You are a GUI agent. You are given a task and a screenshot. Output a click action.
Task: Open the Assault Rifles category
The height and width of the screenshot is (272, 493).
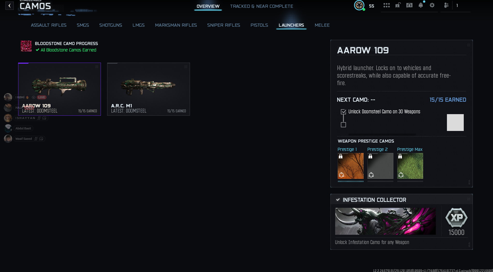click(49, 25)
